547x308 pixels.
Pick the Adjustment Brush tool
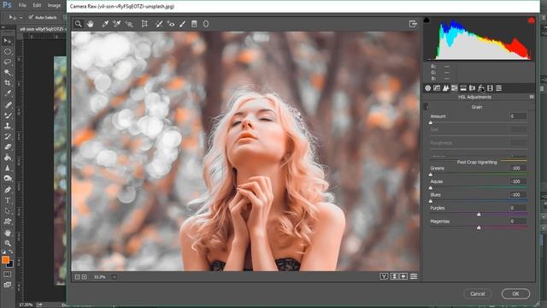(x=182, y=24)
